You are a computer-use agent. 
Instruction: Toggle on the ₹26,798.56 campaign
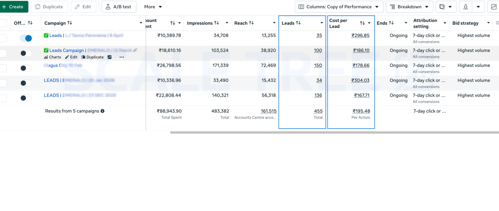pyautogui.click(x=26, y=68)
